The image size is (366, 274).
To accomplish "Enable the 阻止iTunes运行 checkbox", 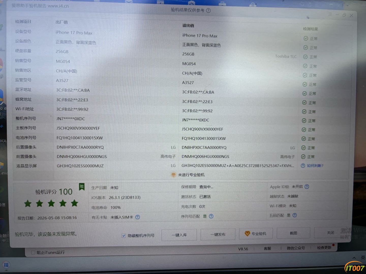I will [33, 252].
